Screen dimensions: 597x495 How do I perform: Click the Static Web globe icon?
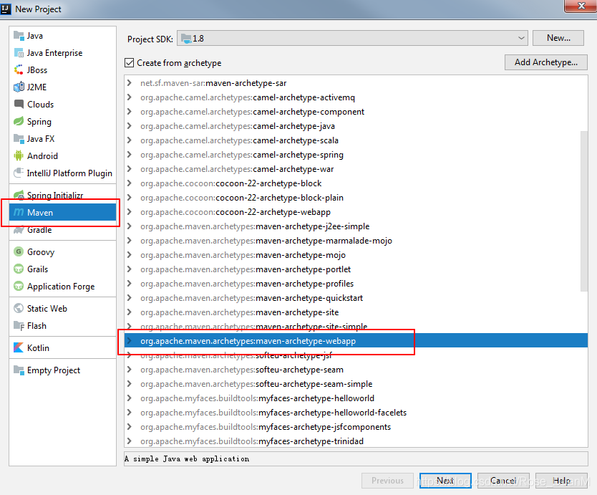(19, 308)
